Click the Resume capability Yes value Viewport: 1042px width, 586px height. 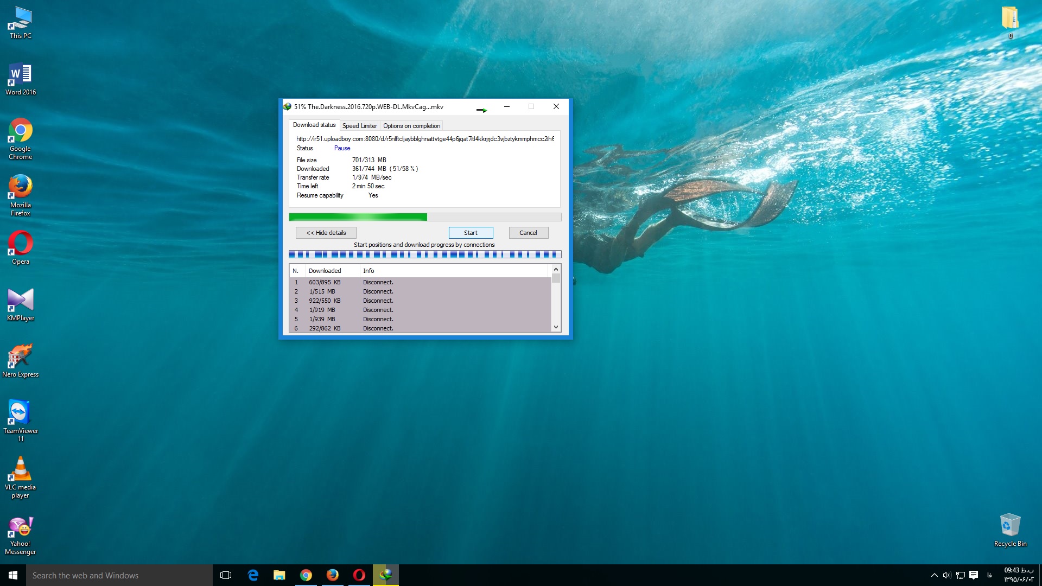[x=373, y=195]
